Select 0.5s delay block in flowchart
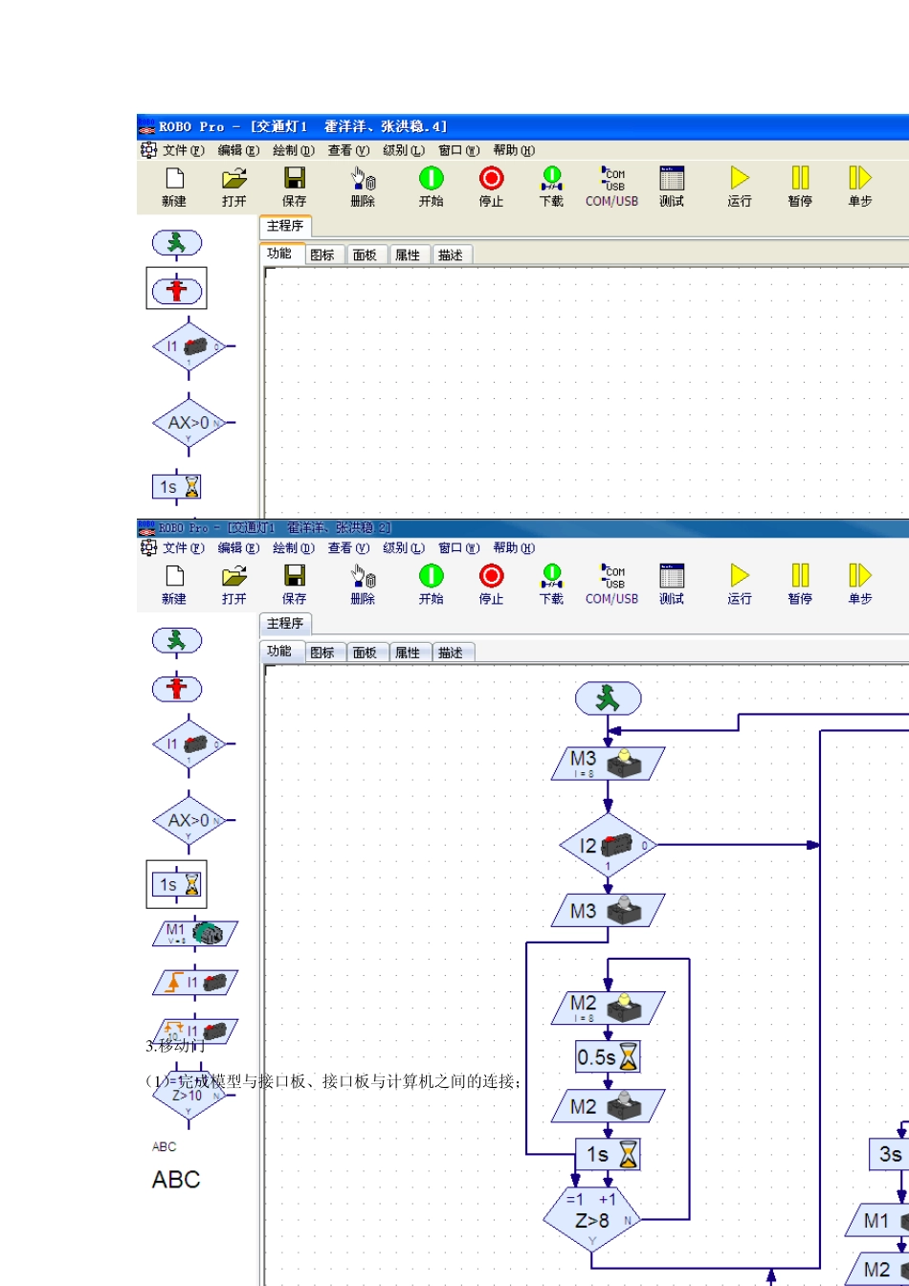Screen dimensions: 909x1286 pos(609,1057)
